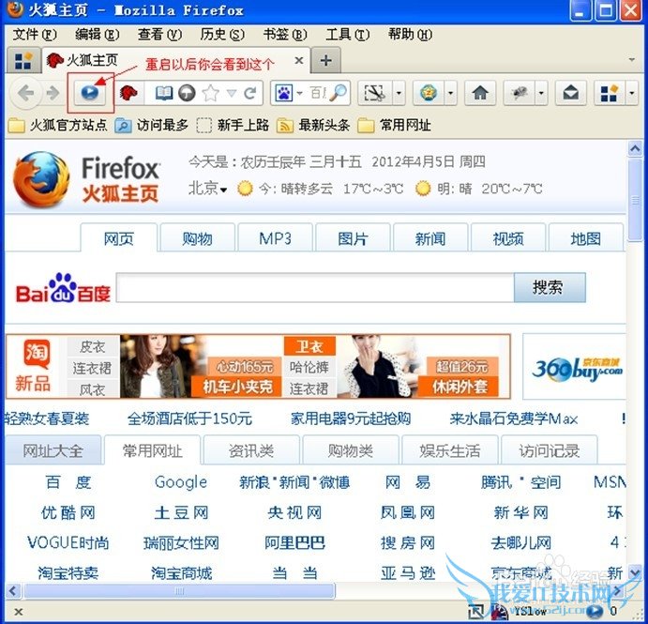Open the 工具 menu
Image resolution: width=648 pixels, height=624 pixels.
coord(348,35)
